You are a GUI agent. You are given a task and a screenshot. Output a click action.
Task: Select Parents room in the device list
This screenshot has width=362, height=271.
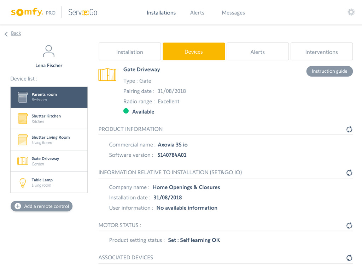pyautogui.click(x=49, y=97)
